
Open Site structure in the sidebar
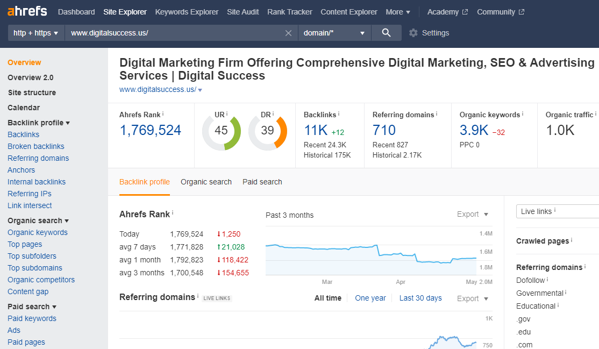(x=32, y=92)
